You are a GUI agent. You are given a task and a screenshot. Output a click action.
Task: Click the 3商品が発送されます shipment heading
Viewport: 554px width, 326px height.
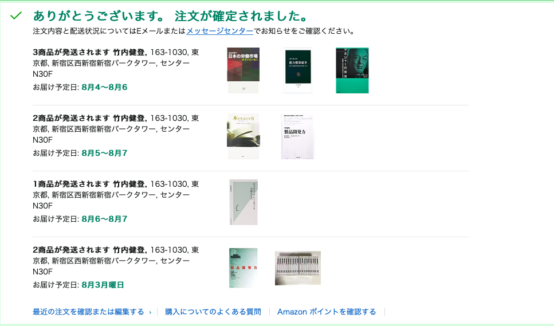(x=72, y=52)
